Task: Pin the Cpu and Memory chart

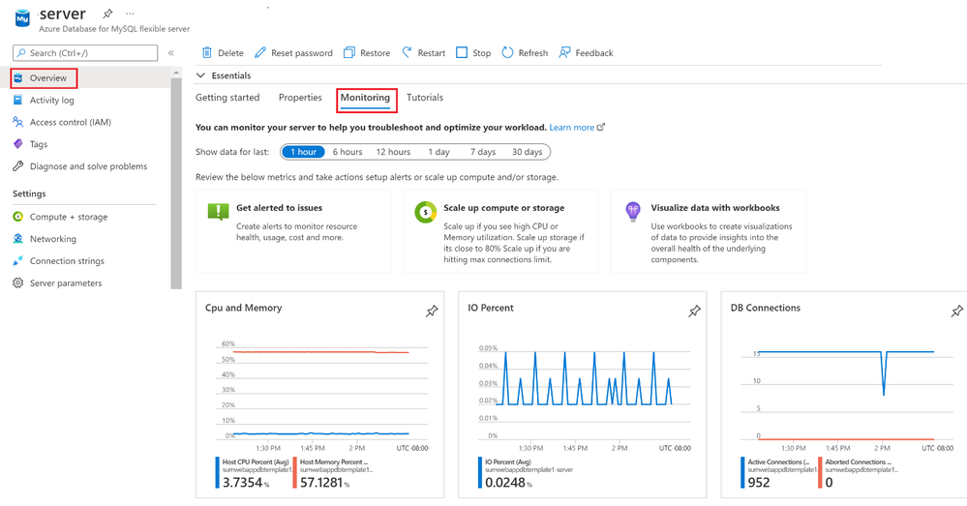Action: 432,312
